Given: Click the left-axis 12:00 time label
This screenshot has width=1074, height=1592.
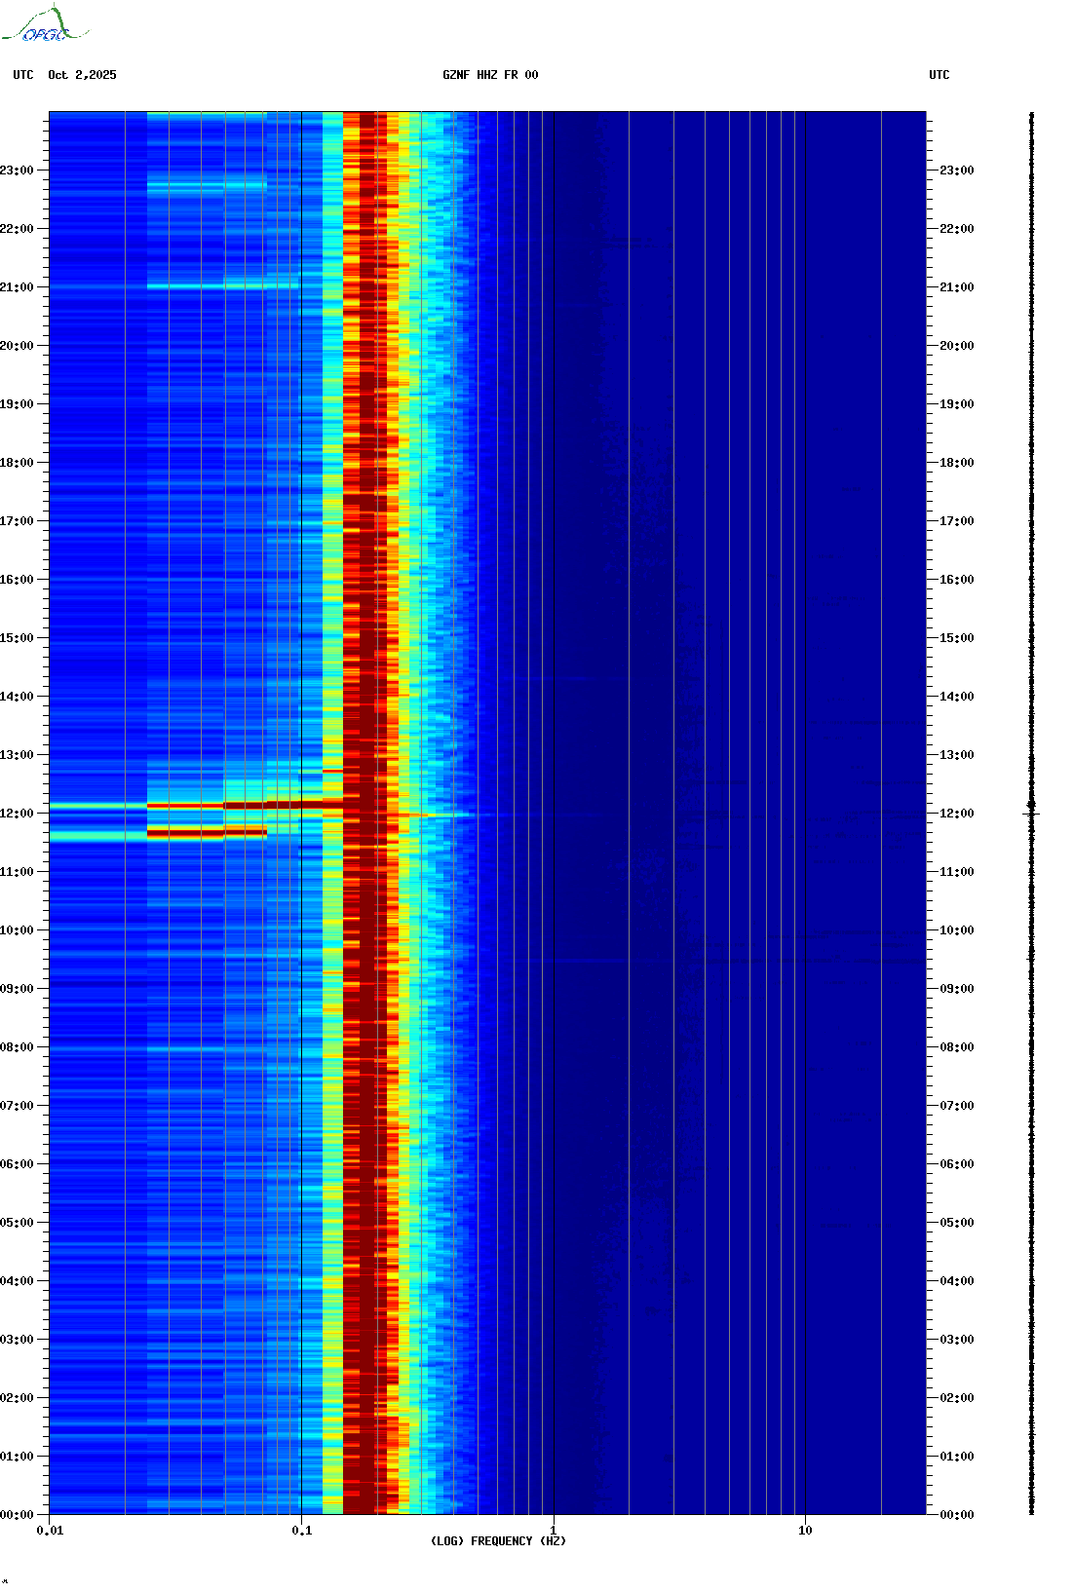Looking at the screenshot, I should coord(17,814).
